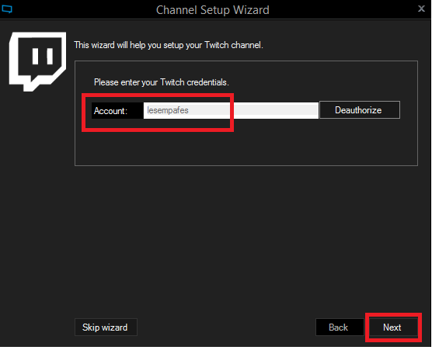432x350 pixels.
Task: Proceed with the Next button
Action: [393, 327]
